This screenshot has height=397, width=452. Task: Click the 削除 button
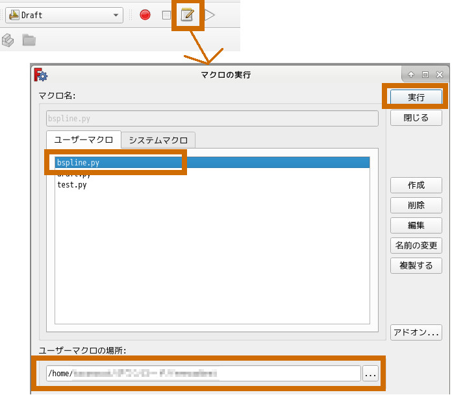pyautogui.click(x=416, y=205)
